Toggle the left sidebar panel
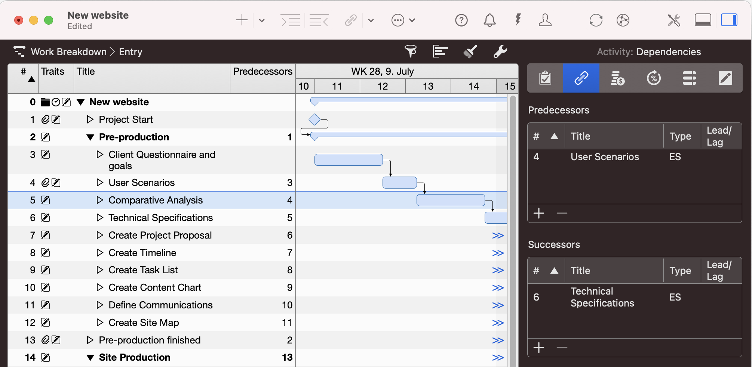This screenshot has width=752, height=367. tap(703, 20)
